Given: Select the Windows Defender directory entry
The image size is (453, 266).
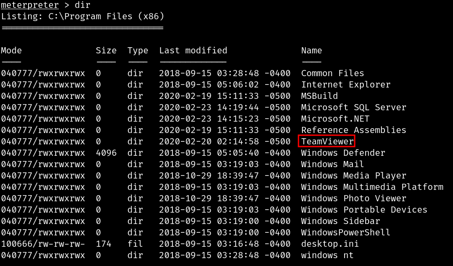Looking at the screenshot, I should 343,153.
